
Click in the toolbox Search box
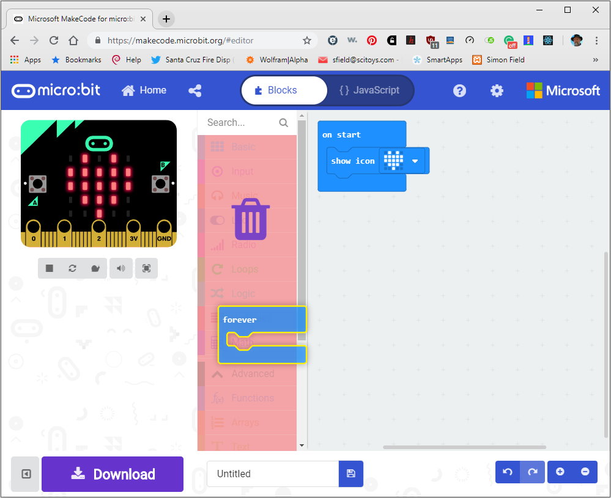(242, 123)
